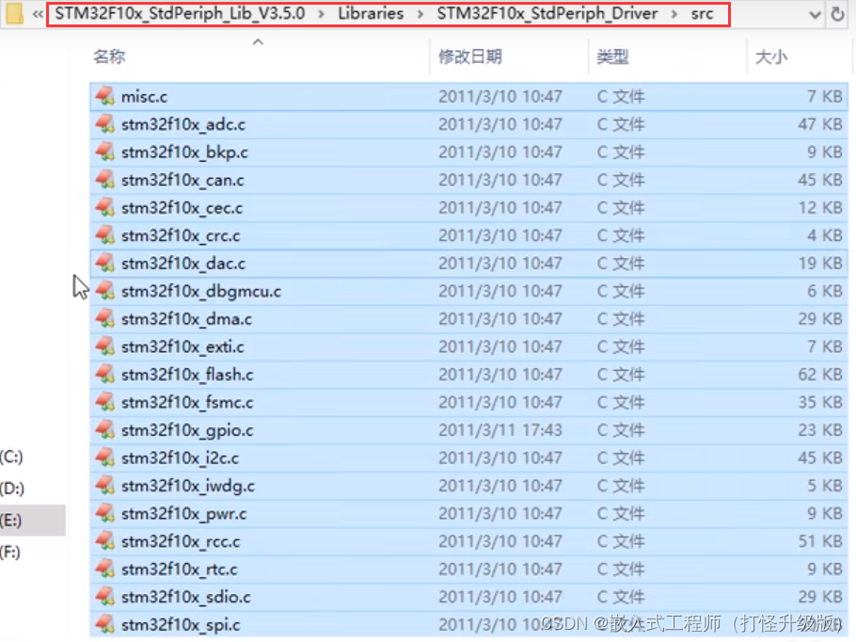Click the sort chevron above the 名称 column
Screen dimensions: 856x642
tap(258, 41)
